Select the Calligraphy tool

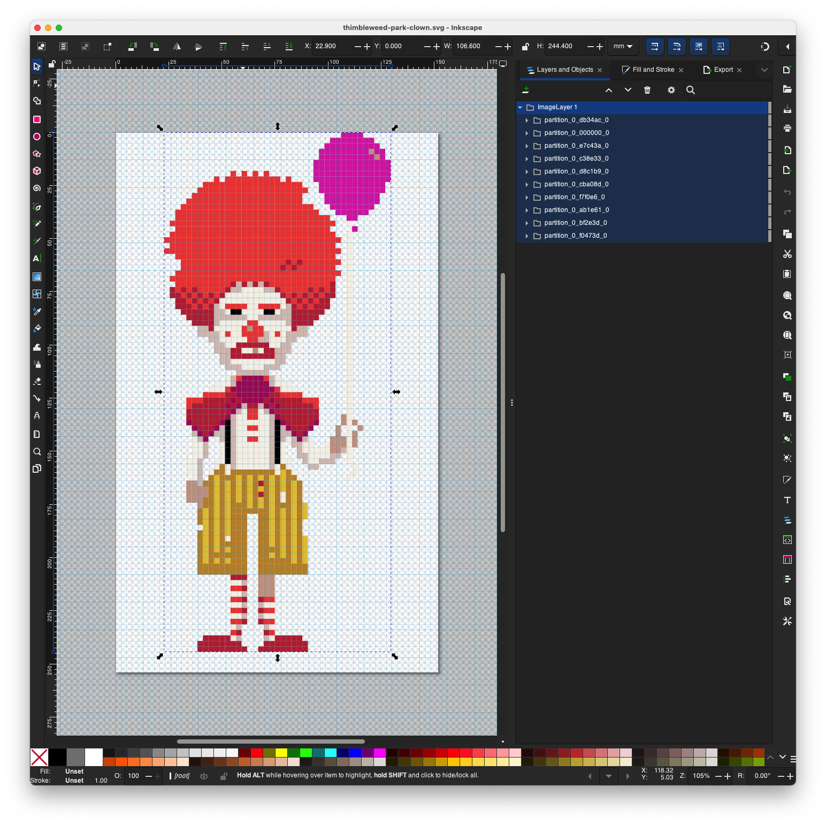pos(37,241)
